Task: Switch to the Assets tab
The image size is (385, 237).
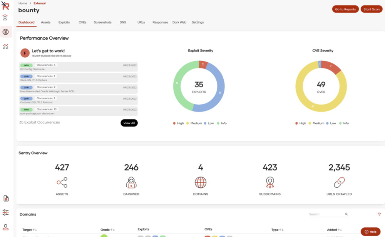Action: point(46,22)
